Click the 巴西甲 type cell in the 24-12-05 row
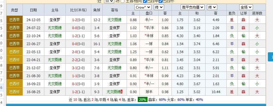The width and height of the screenshot is (273, 106). [15, 20]
